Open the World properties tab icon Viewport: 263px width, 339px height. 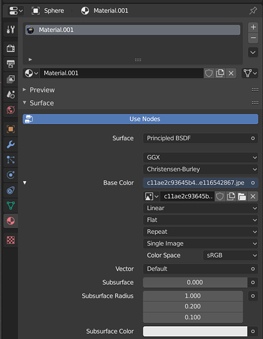tap(11, 110)
